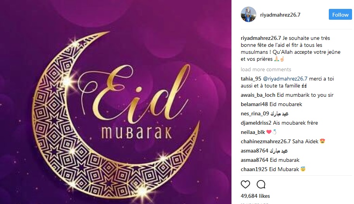The height and width of the screenshot is (204, 354).
Task: Open the comment bubble icon
Action: pos(261,184)
